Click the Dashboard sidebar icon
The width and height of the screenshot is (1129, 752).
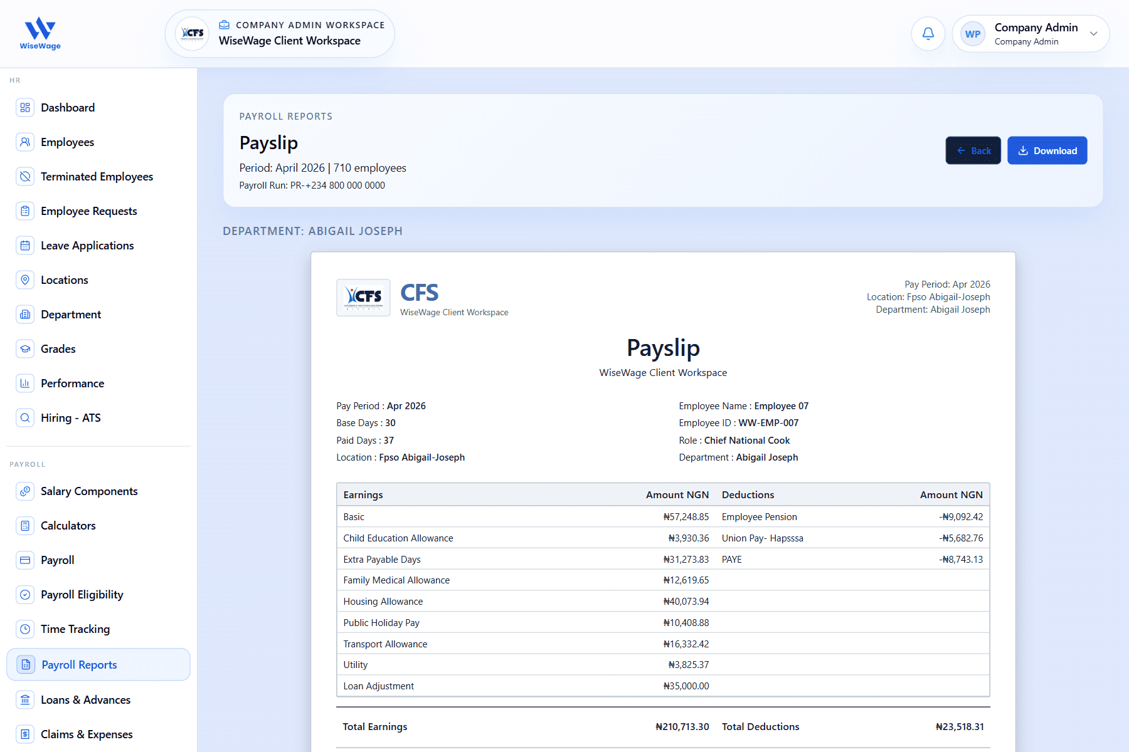point(25,108)
